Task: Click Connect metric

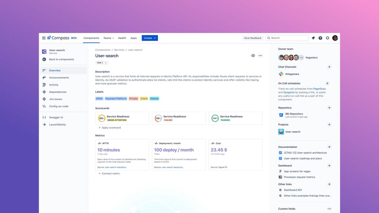Action: click(x=109, y=174)
